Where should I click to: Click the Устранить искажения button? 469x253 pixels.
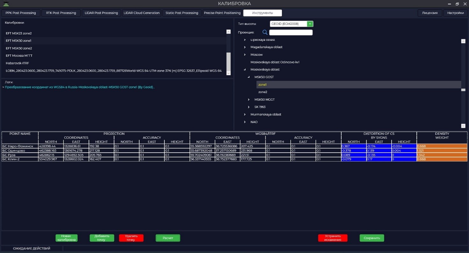coord(333,238)
